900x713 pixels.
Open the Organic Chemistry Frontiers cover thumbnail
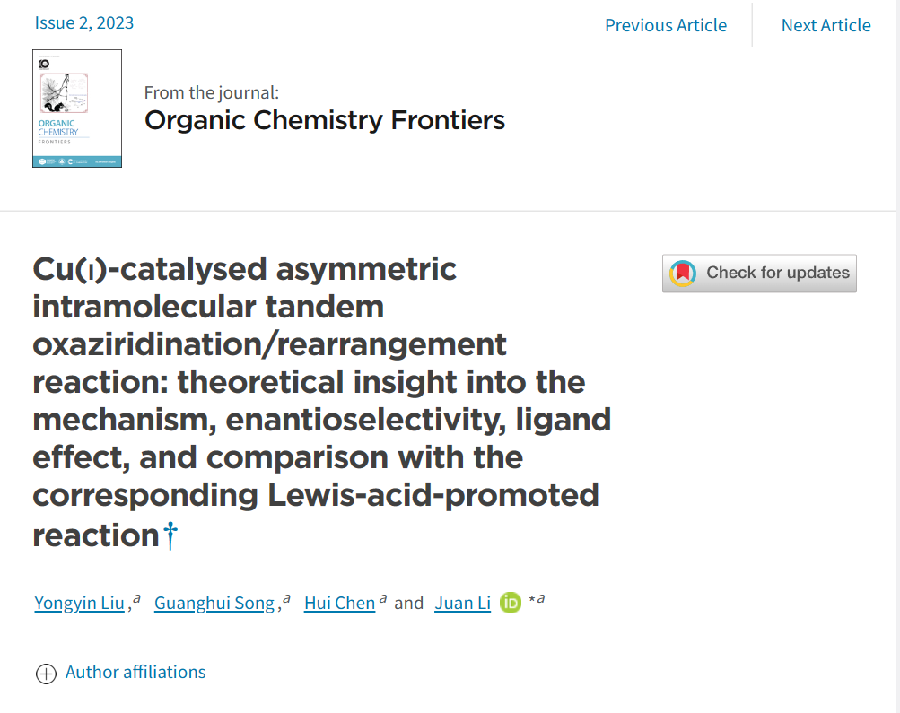point(77,109)
